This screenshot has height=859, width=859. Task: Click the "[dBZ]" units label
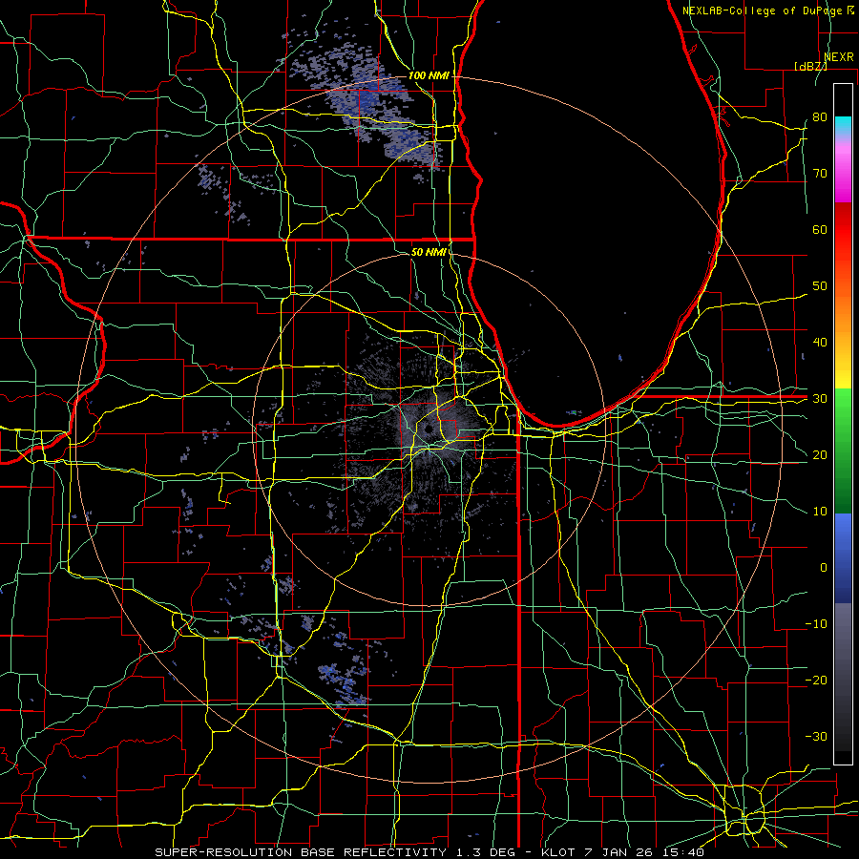coord(810,66)
